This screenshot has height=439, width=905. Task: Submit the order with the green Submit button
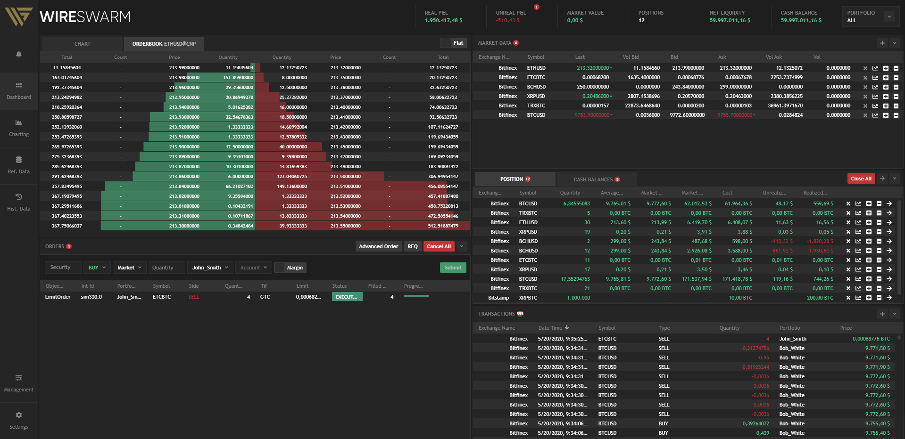point(453,268)
